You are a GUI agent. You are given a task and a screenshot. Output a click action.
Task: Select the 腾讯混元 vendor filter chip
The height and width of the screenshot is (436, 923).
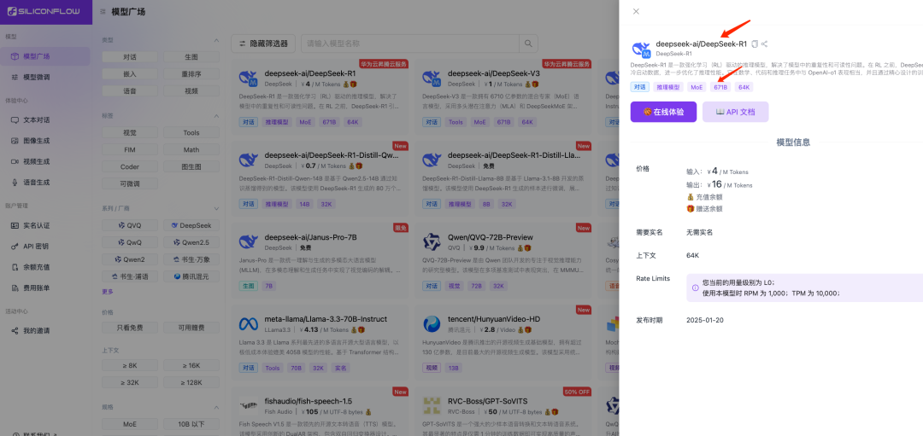coord(191,276)
